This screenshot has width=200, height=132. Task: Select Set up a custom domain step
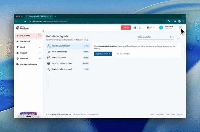click(68, 63)
